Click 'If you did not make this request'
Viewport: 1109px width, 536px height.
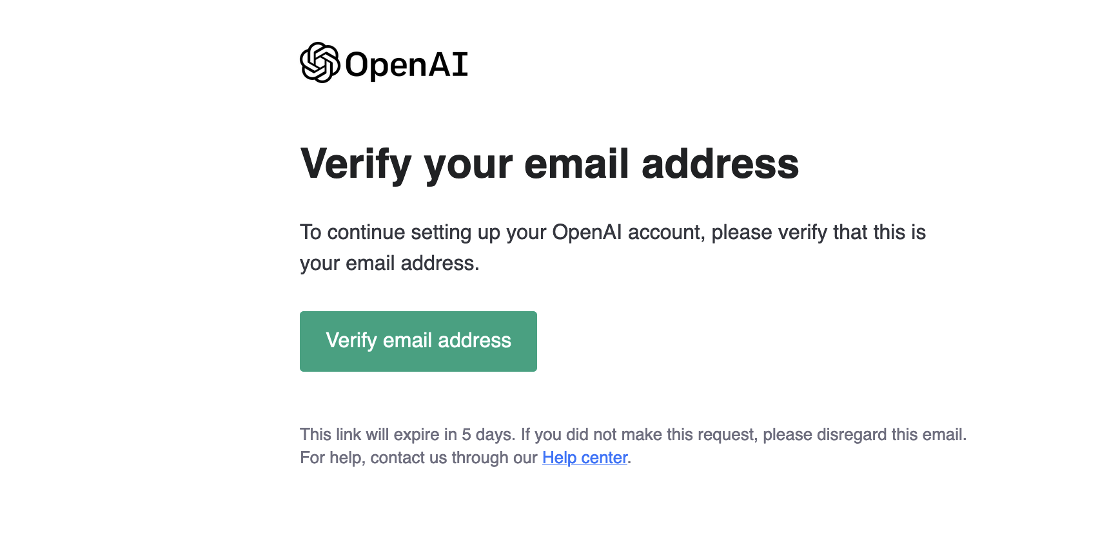(638, 435)
